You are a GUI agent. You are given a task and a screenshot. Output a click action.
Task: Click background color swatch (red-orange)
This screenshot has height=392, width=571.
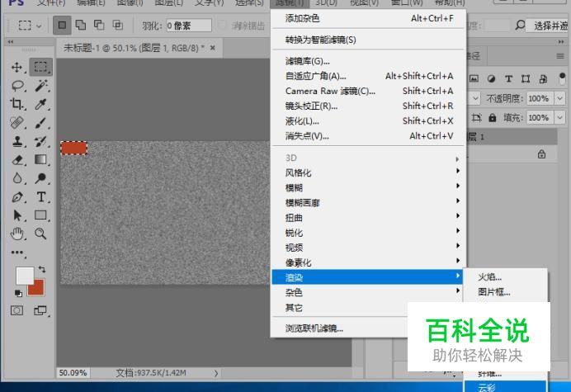click(x=36, y=287)
